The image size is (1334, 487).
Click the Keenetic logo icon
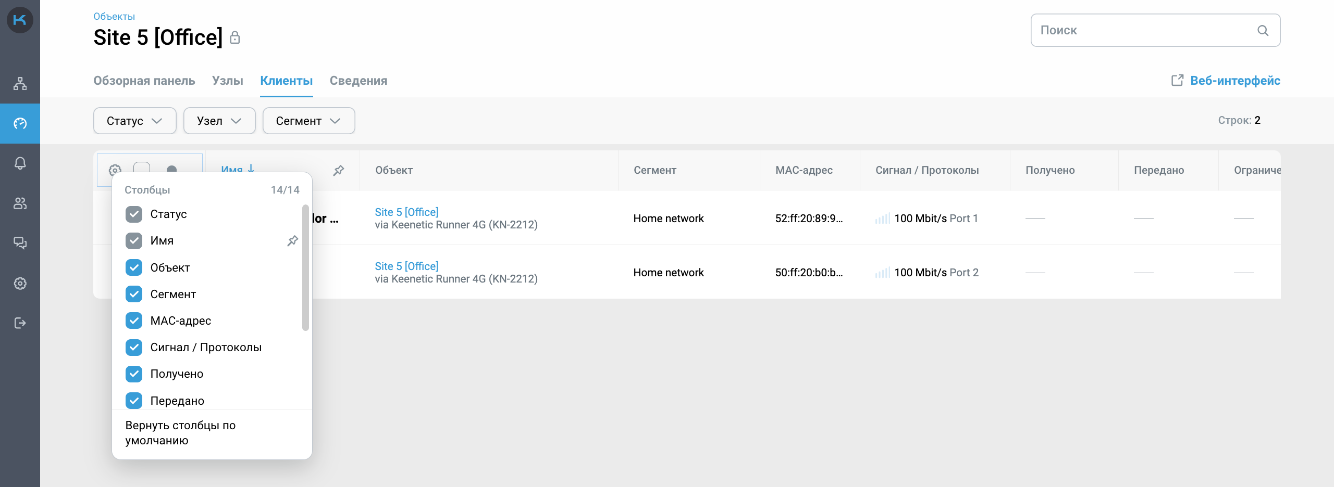(20, 20)
